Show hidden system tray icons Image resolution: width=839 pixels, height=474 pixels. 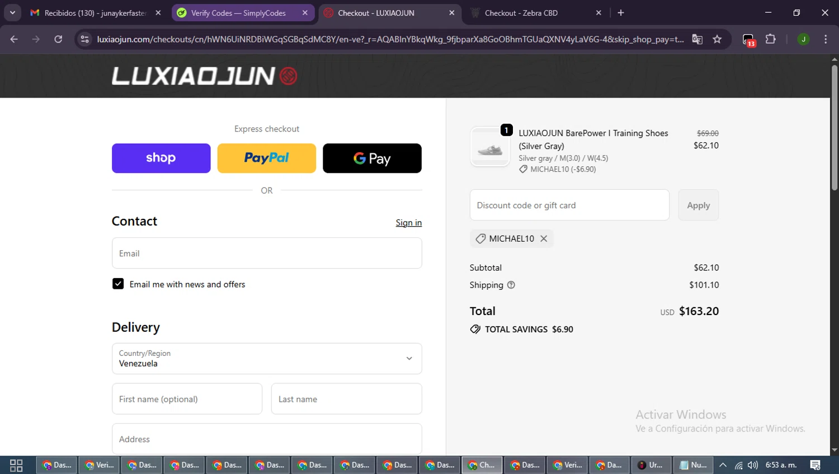(x=723, y=465)
